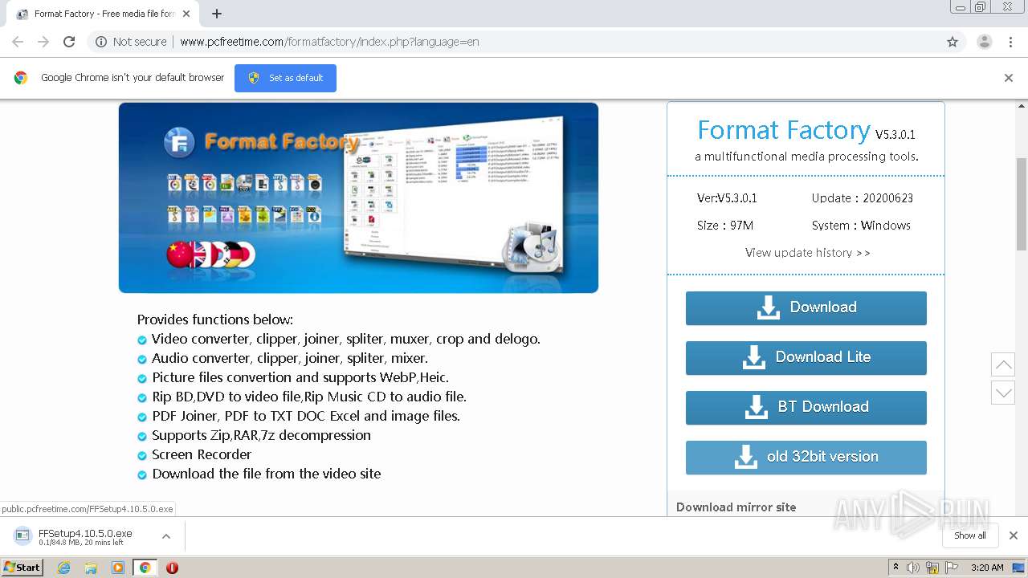Click the page scroll-up arrow box
The height and width of the screenshot is (578, 1028).
pos(1003,364)
